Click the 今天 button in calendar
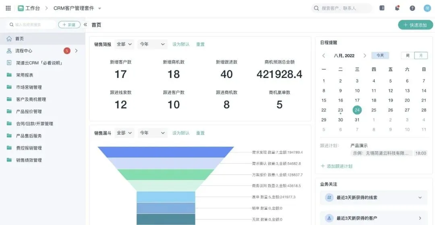This screenshot has width=435, height=225. 380,55
